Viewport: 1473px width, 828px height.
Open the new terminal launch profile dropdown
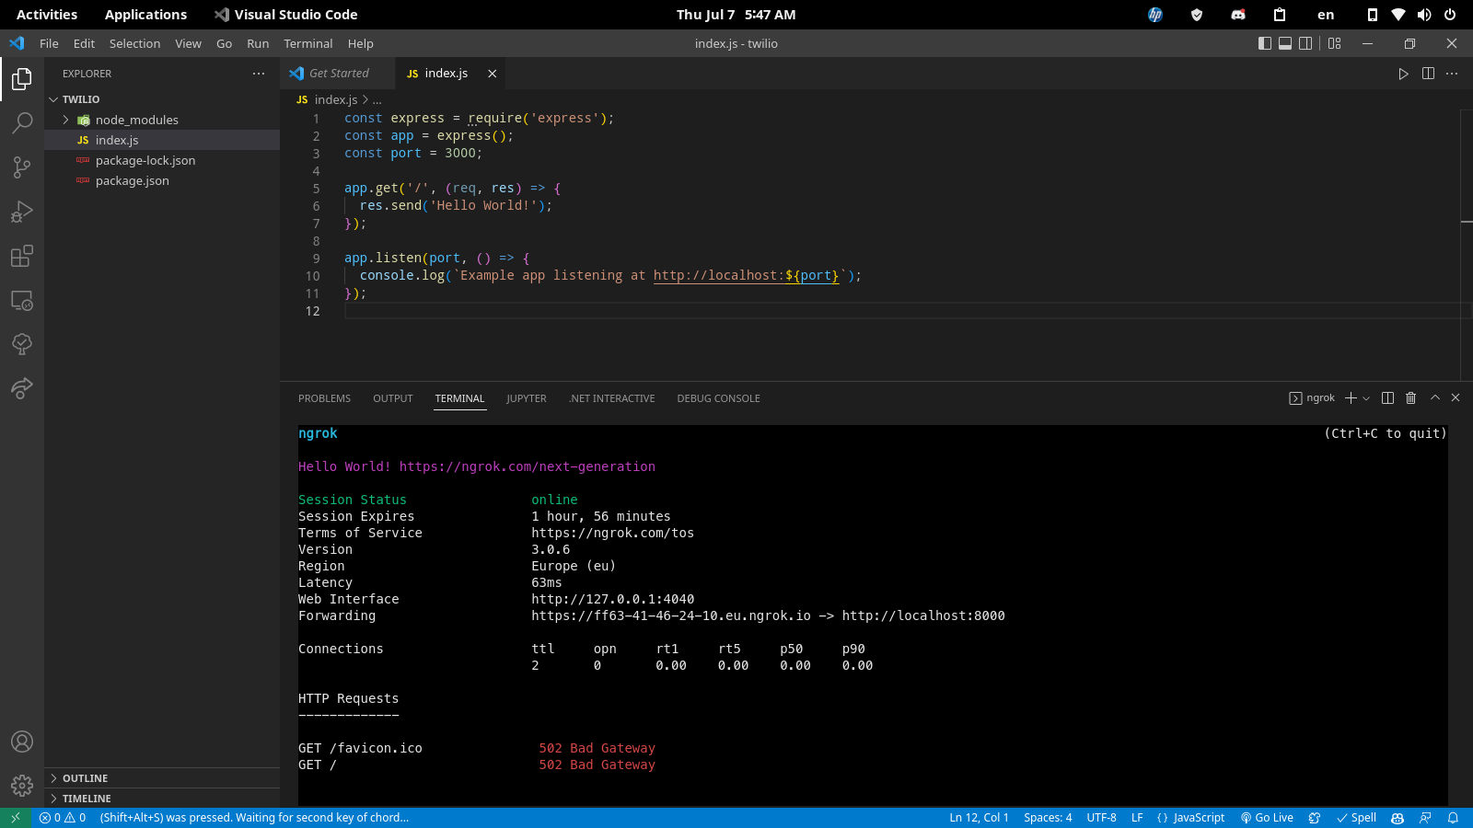[x=1366, y=398]
